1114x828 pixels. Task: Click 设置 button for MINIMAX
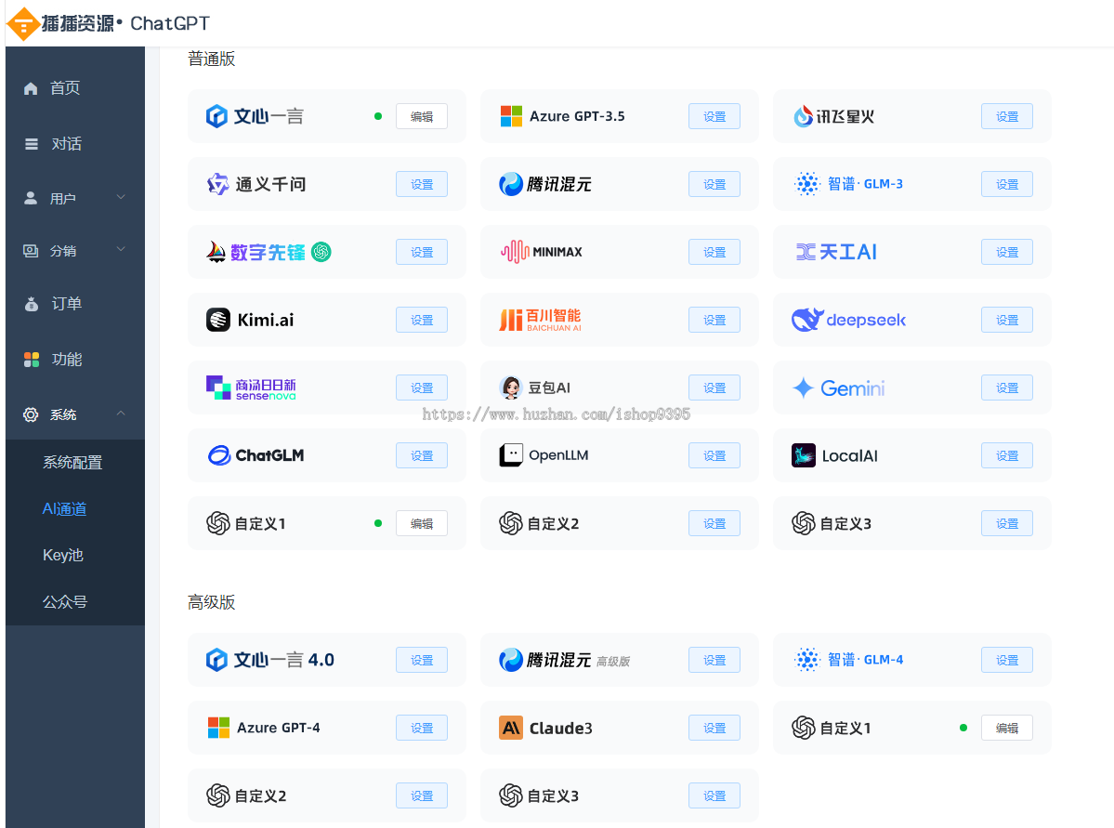(x=714, y=253)
